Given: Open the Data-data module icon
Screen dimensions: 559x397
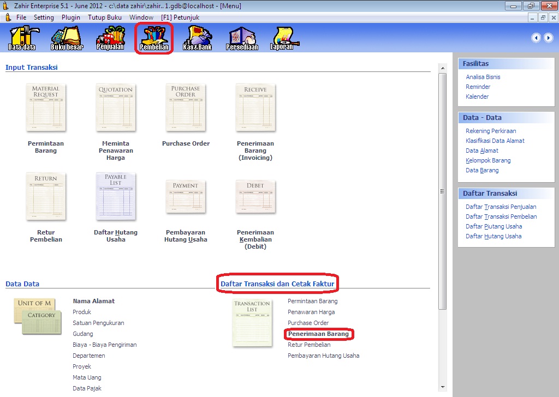Looking at the screenshot, I should tap(22, 38).
